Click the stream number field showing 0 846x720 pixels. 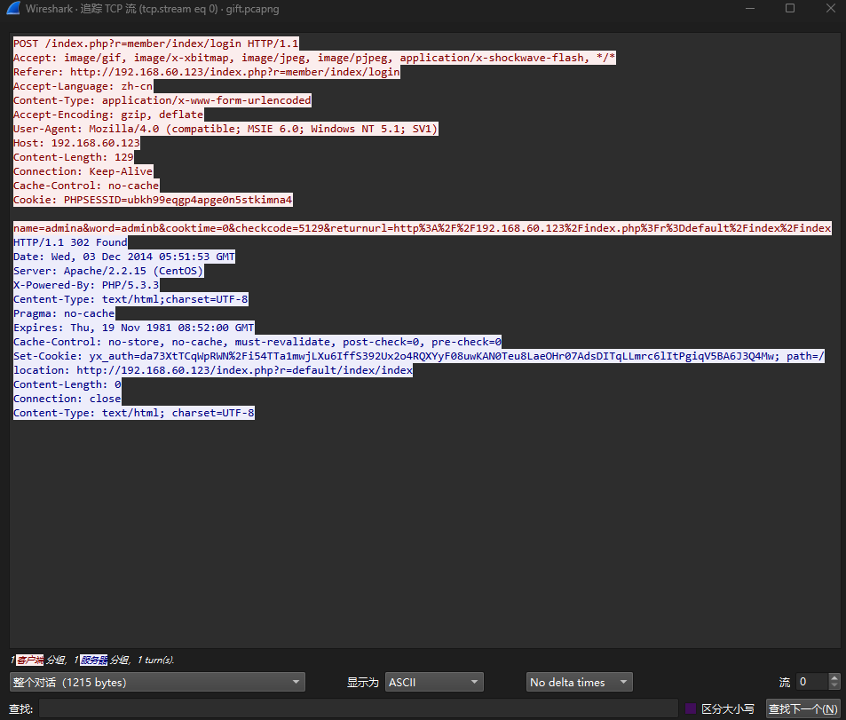(812, 682)
